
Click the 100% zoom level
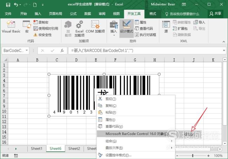(x=218, y=156)
